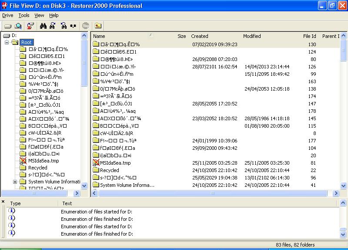Select the D: drive icon in tree
Image resolution: width=348 pixels, height=250 pixels.
(x=7, y=36)
